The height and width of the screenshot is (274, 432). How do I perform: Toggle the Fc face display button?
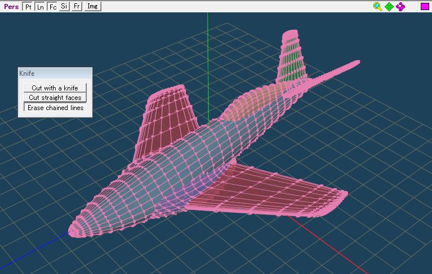click(x=52, y=7)
